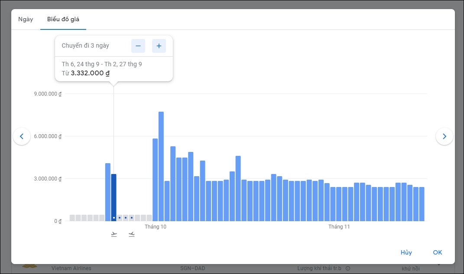Show later dates with the right arrow

[444, 136]
